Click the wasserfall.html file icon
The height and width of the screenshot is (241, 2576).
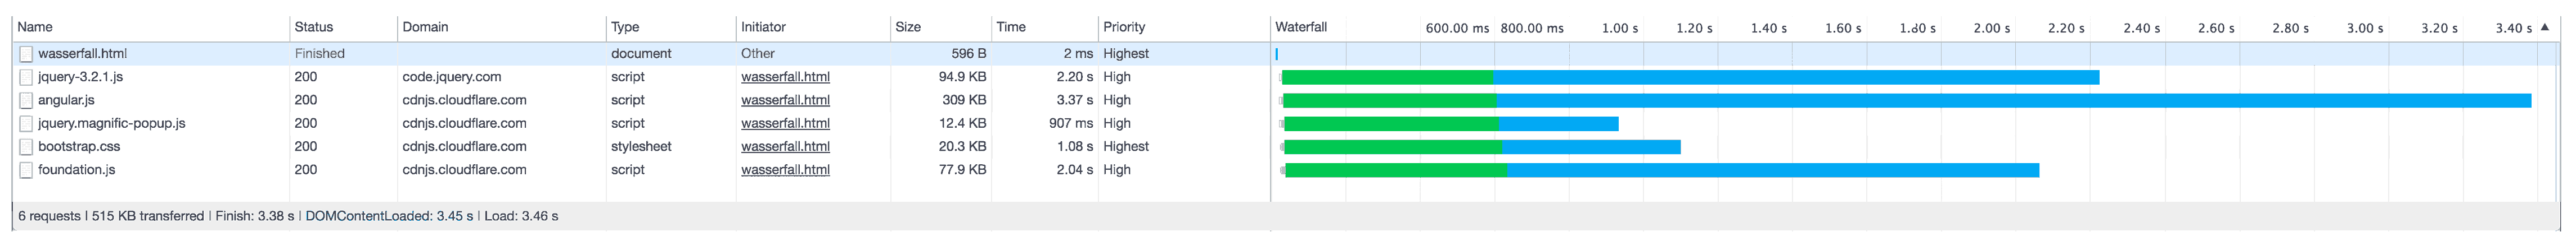[x=26, y=54]
